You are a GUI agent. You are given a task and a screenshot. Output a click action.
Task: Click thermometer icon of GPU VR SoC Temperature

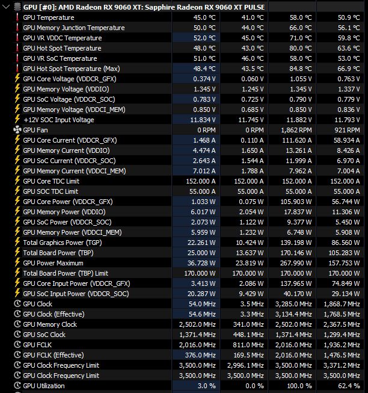pos(17,58)
